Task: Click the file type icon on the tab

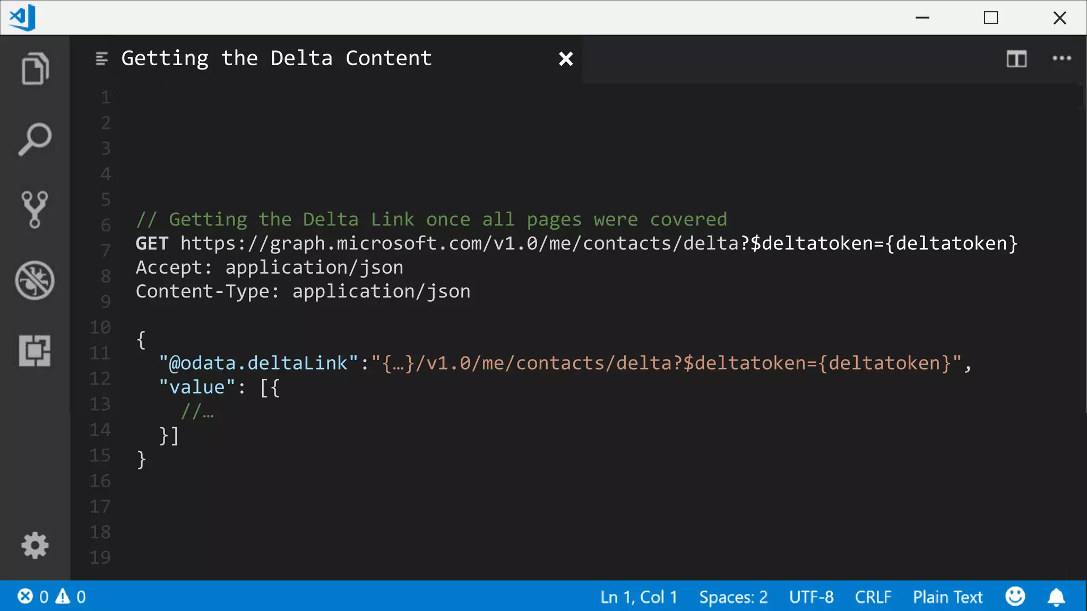Action: (x=101, y=58)
